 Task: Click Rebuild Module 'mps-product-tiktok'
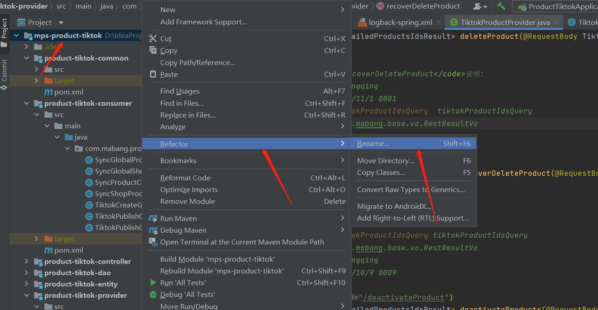(222, 271)
